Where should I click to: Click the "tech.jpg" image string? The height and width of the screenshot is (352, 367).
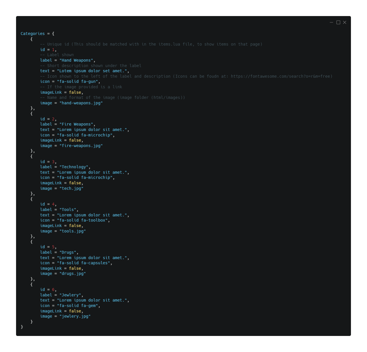(x=71, y=188)
